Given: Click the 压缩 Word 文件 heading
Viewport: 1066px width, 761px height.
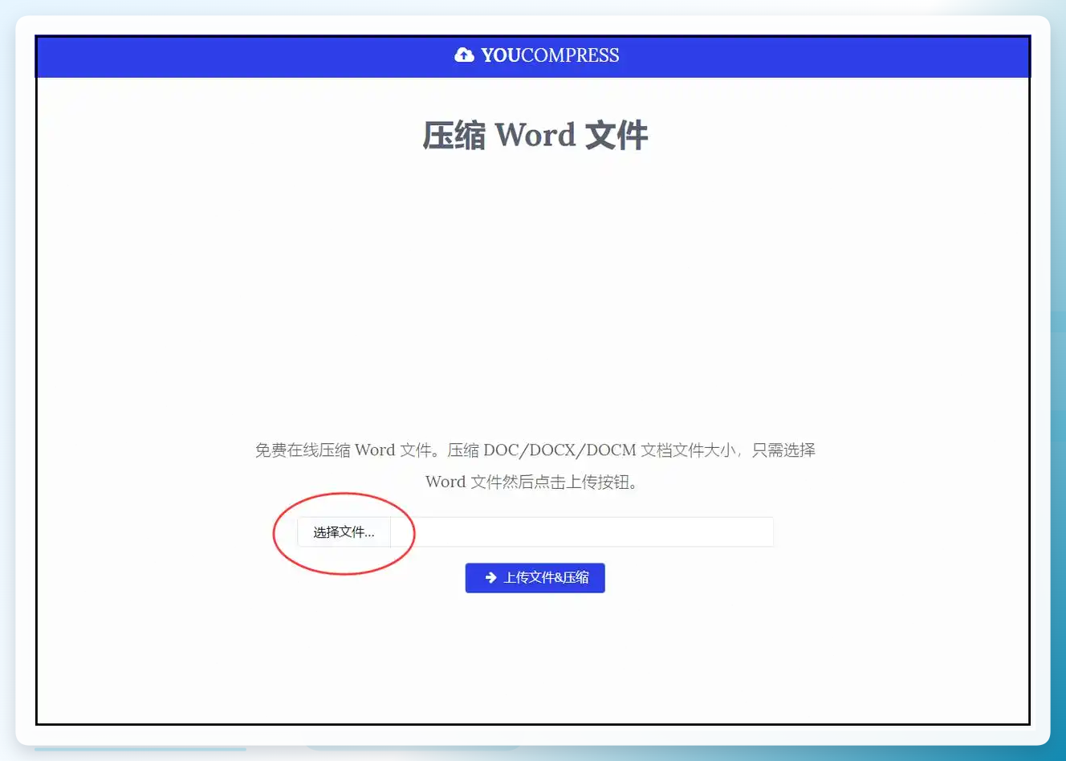Looking at the screenshot, I should pyautogui.click(x=535, y=135).
